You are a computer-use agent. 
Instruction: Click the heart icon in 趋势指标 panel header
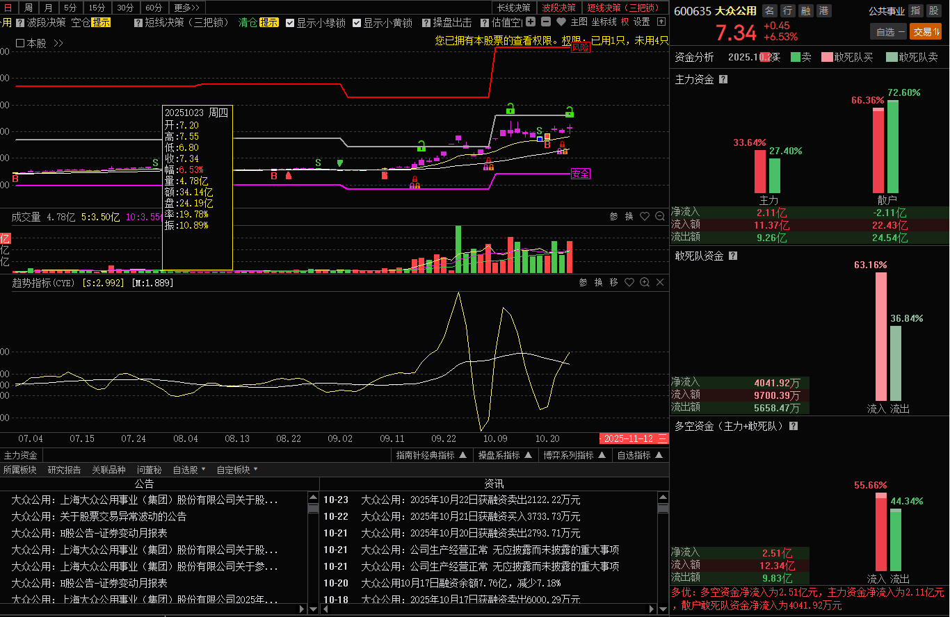coord(629,282)
